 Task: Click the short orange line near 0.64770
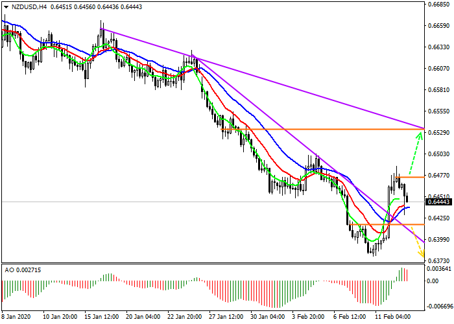pyautogui.click(x=411, y=176)
